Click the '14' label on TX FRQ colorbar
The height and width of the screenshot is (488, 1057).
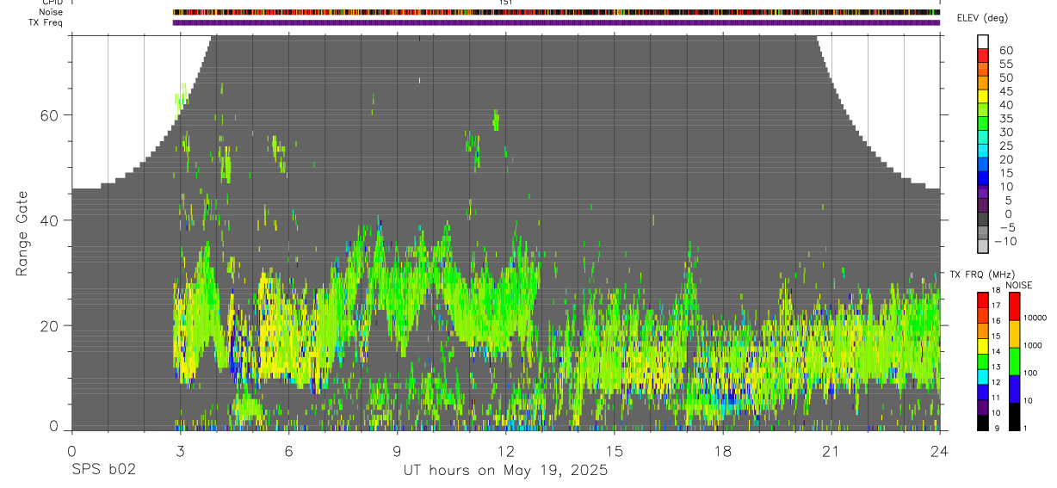click(x=996, y=353)
